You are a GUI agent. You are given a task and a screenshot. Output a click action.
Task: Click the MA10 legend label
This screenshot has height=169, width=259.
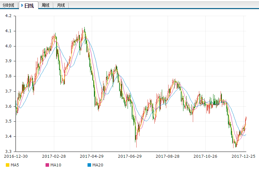point(56,165)
